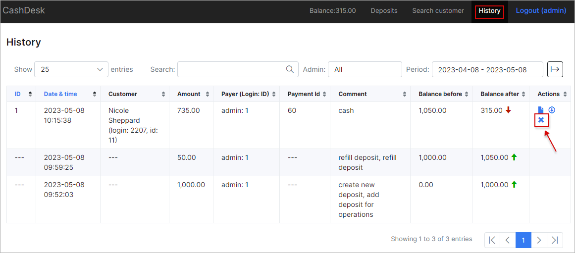Open the Show entries dropdown
The image size is (575, 253).
pyautogui.click(x=71, y=69)
